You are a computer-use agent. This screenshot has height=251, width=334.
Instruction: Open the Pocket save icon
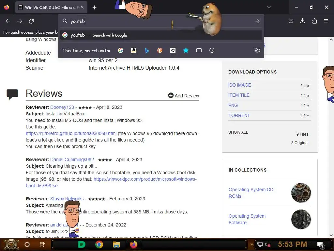coord(291,21)
